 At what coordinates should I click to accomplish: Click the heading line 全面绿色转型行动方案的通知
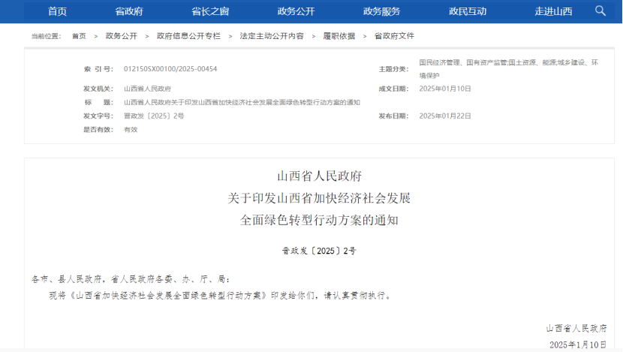pyautogui.click(x=319, y=221)
